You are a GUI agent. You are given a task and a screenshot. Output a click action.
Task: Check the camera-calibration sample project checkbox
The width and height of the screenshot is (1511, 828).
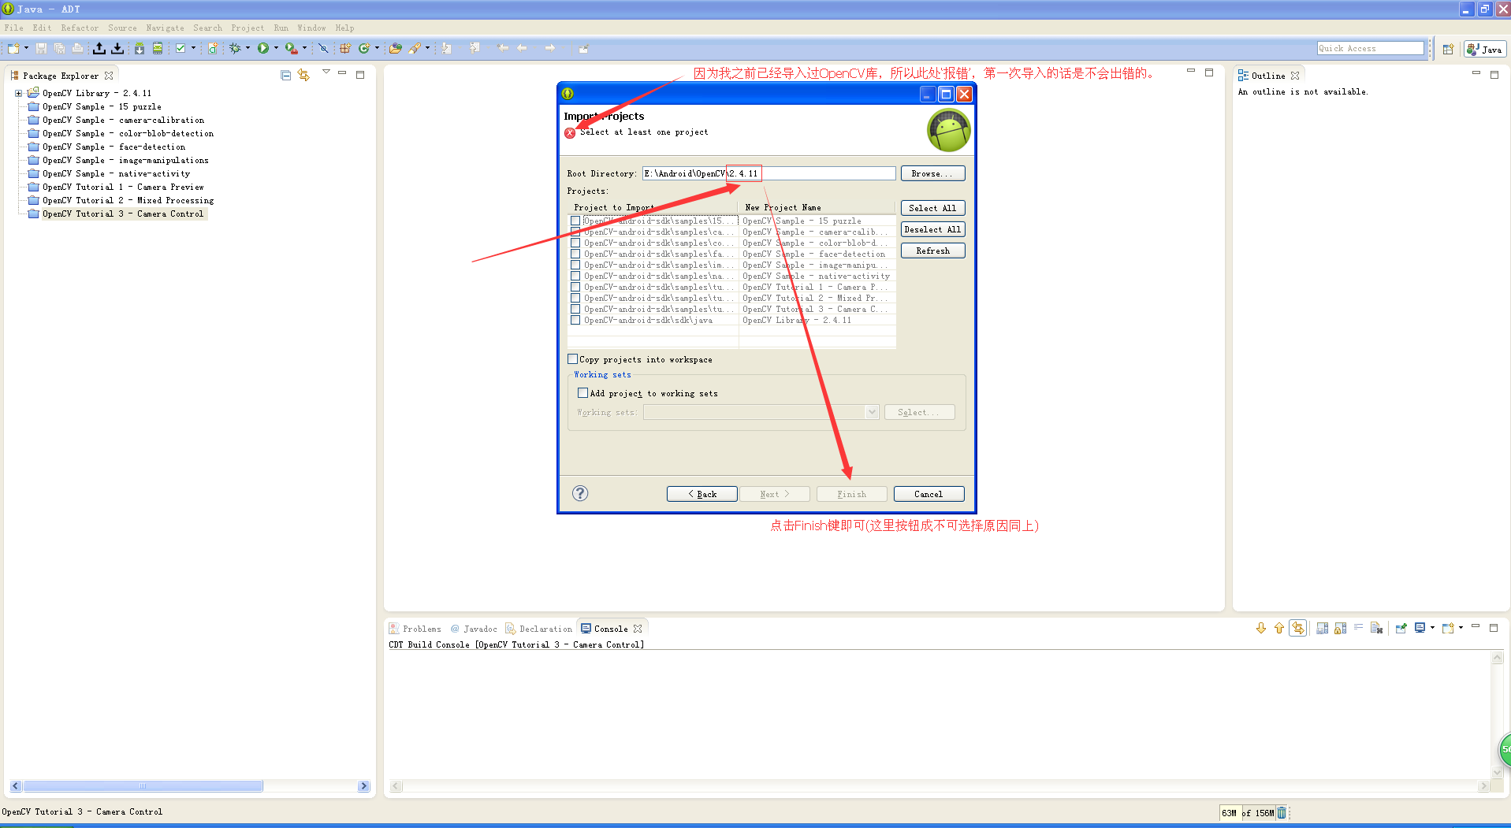pos(575,232)
